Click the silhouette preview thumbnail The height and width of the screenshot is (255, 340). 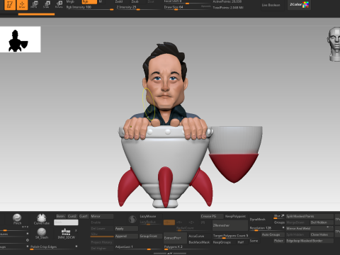coord(21,40)
